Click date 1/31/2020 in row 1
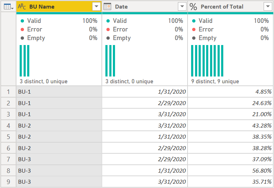 145,91
